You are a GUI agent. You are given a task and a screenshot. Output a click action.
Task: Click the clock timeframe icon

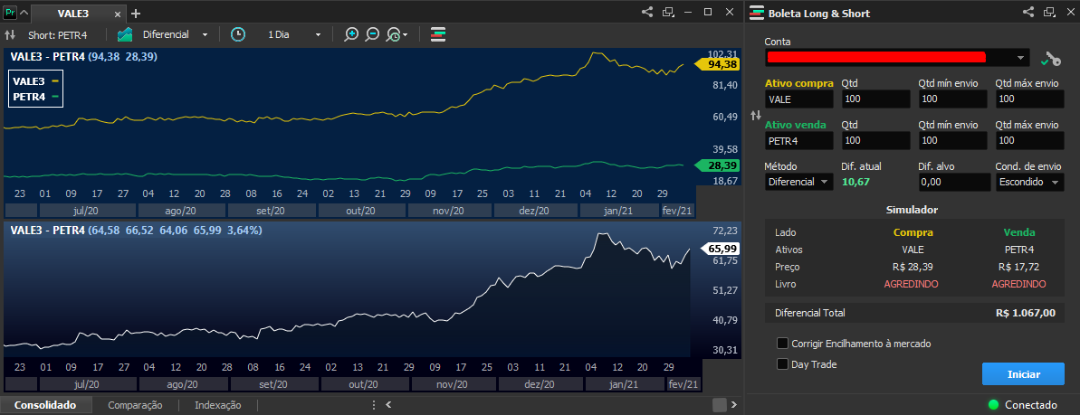click(x=237, y=34)
